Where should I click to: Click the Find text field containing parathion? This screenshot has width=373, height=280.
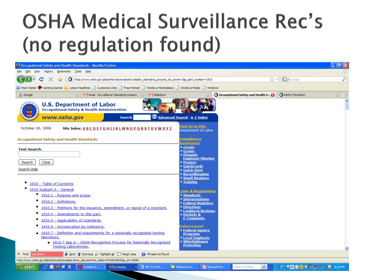click(x=47, y=254)
